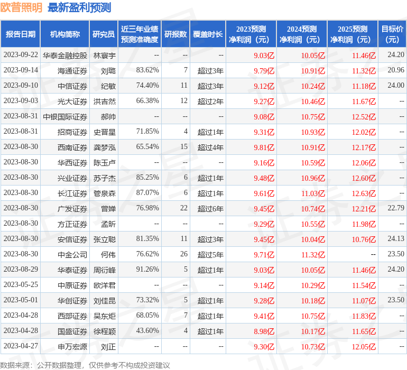Click analyst 洪吉然

point(105,101)
